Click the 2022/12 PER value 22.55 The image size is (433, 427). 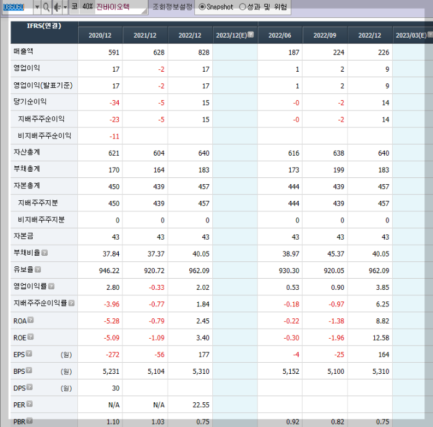click(x=201, y=405)
